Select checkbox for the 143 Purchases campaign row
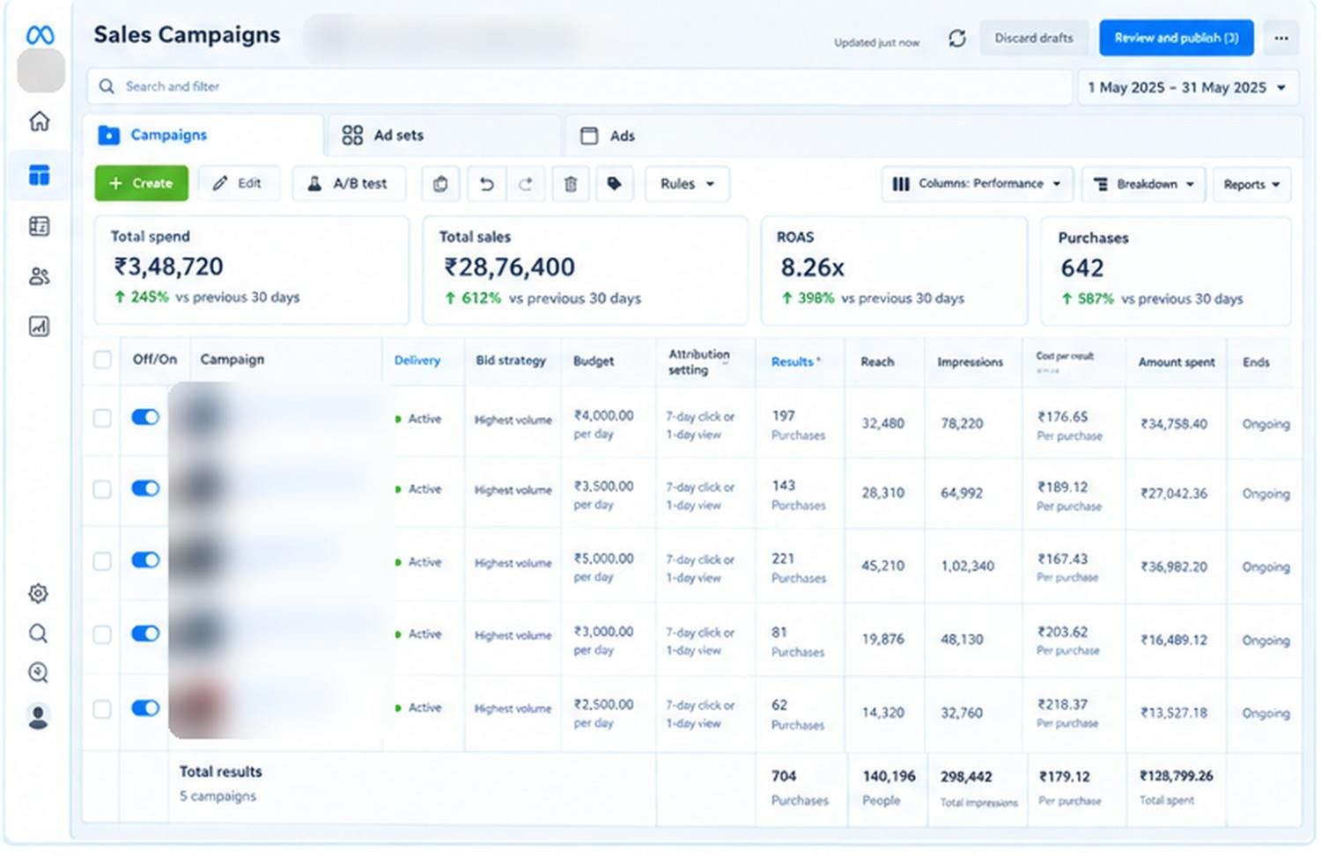Viewport: 1321px width, 856px height. (102, 489)
